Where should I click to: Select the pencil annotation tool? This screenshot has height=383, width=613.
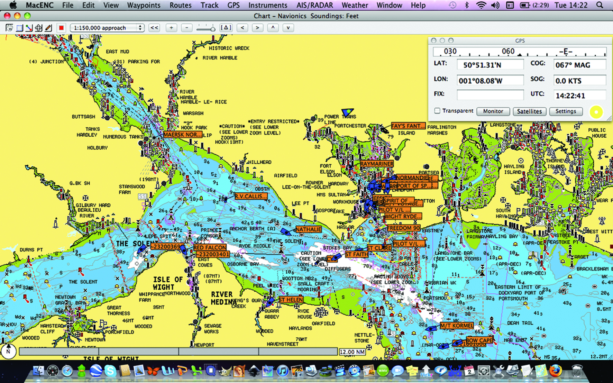coord(48,28)
